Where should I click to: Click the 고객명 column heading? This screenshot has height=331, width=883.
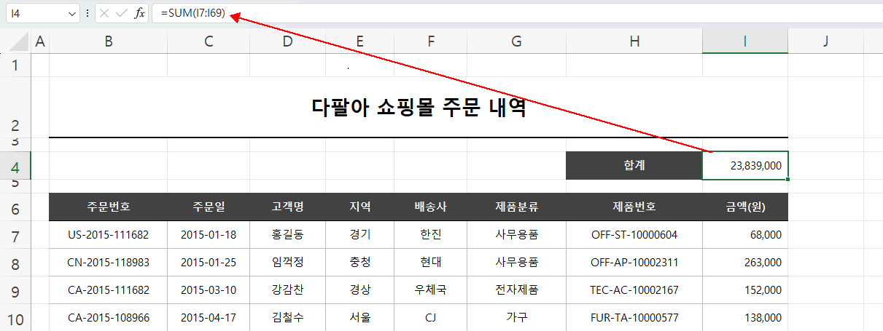(x=287, y=207)
